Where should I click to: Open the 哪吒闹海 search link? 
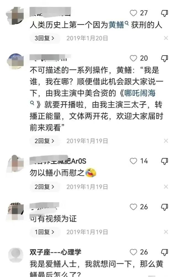click(140, 93)
